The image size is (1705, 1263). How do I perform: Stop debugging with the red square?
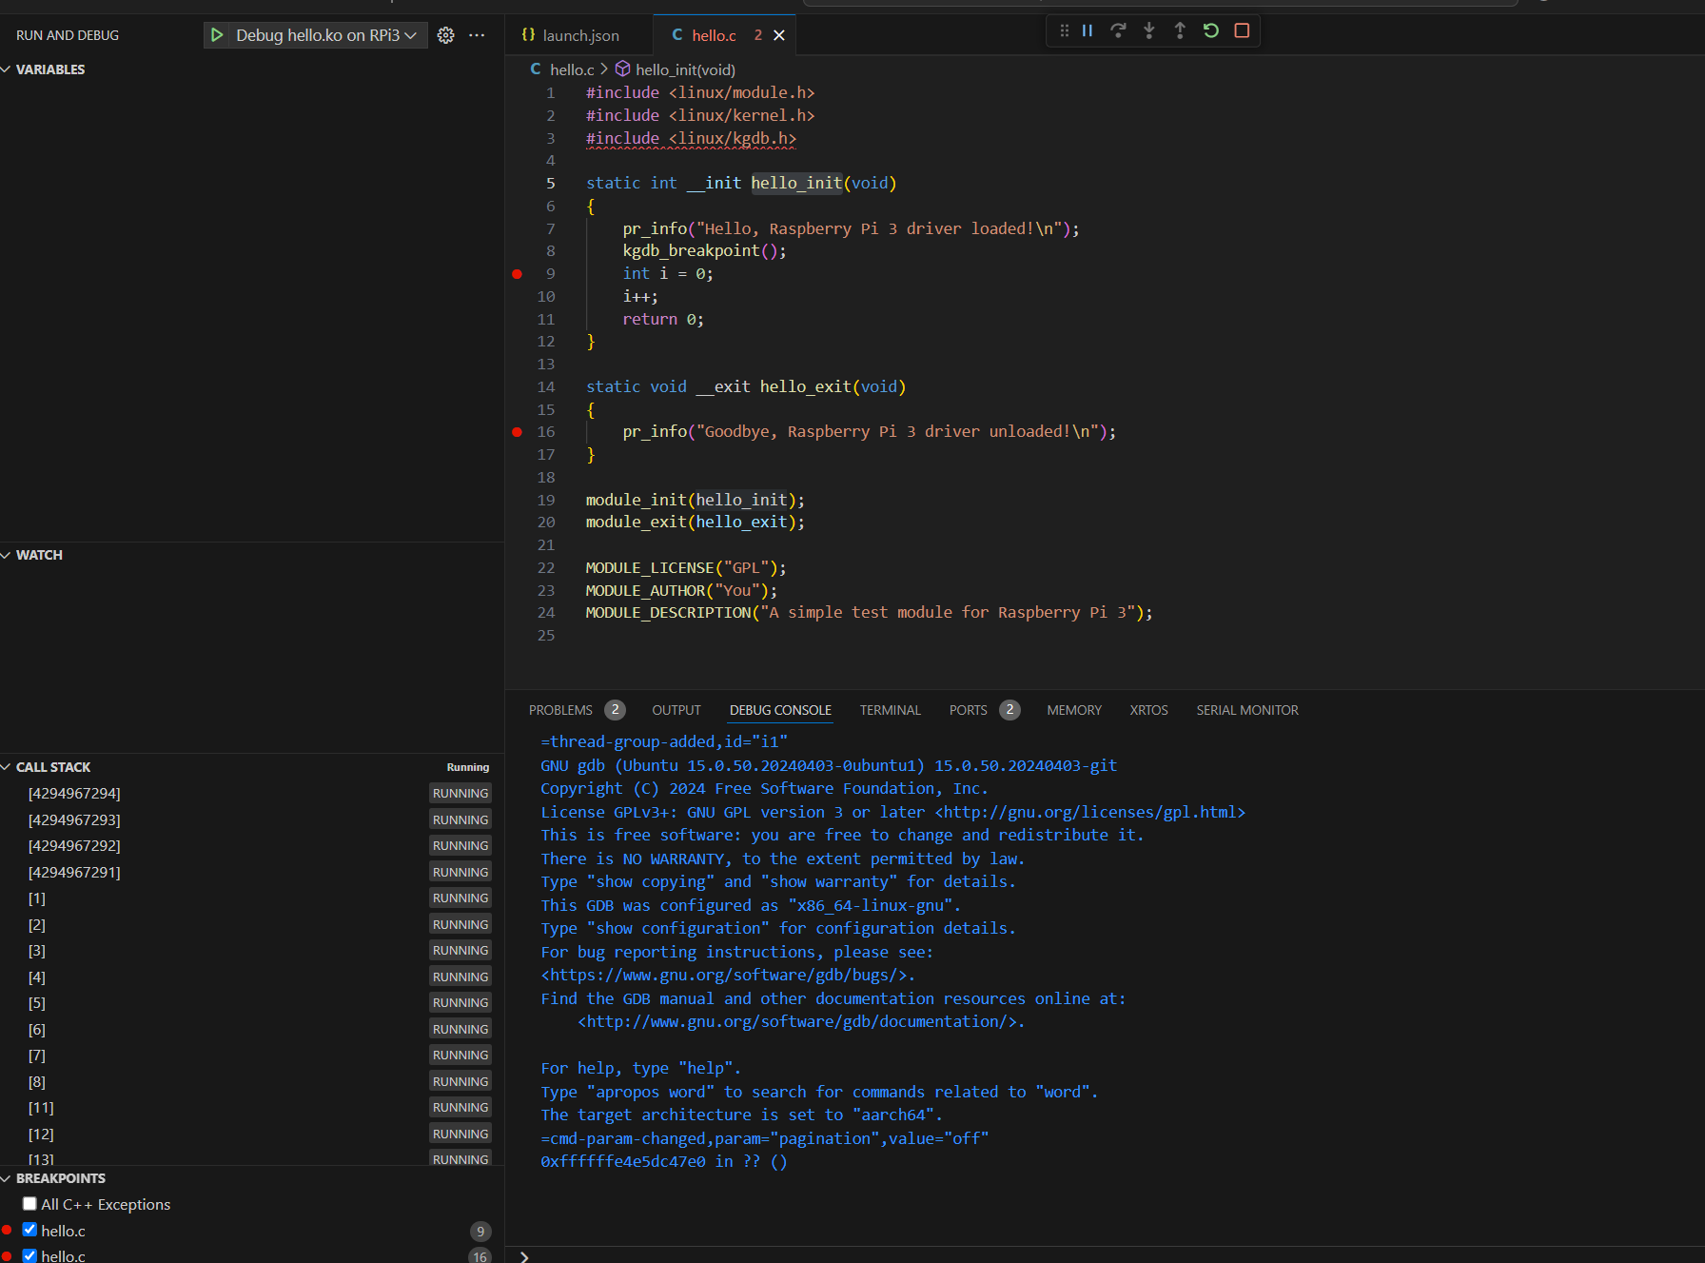tap(1241, 30)
